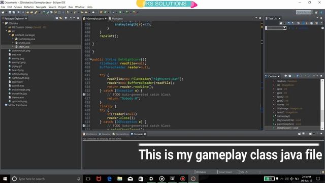Toggle Link with Editor in Package Explorer
The image size is (325, 183).
click(x=61, y=18)
